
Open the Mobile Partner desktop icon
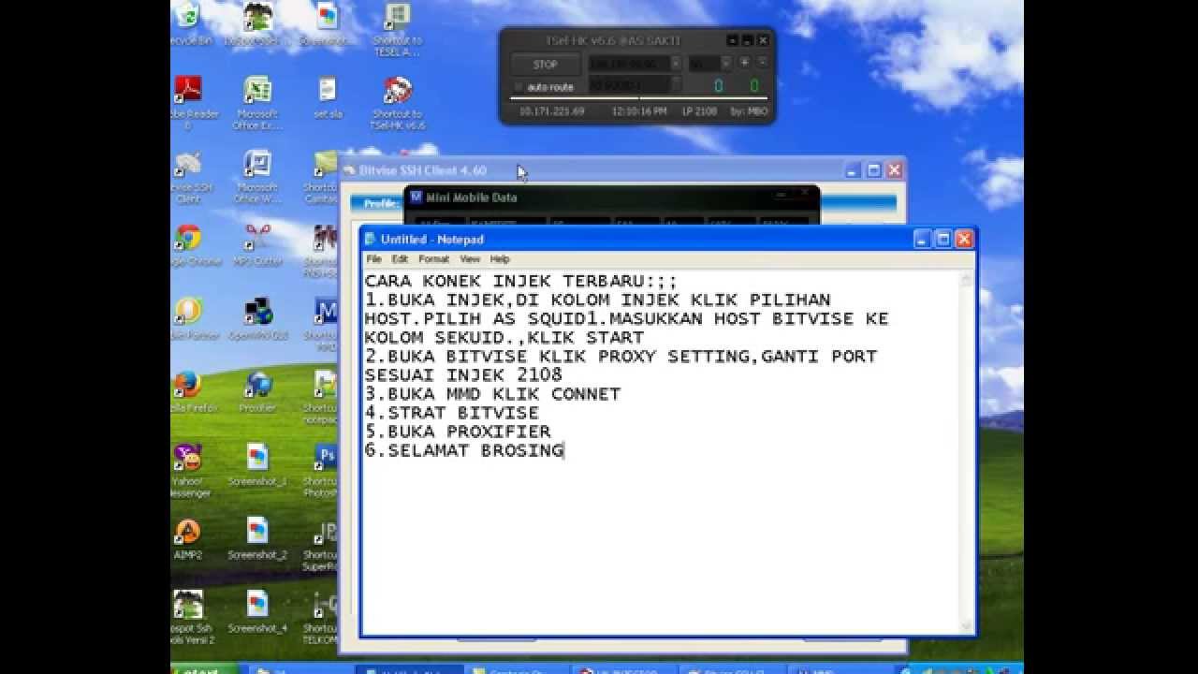pos(192,318)
